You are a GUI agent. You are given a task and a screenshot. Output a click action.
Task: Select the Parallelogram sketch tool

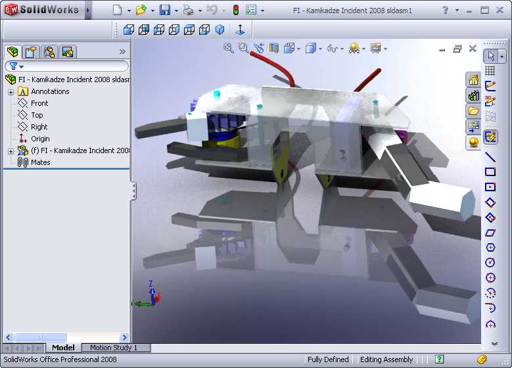[490, 233]
